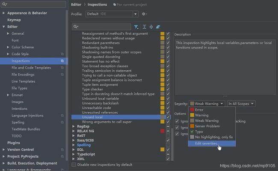Click yellow severity swatch for Statement has no effect
The height and width of the screenshot is (171, 278).
162,61
